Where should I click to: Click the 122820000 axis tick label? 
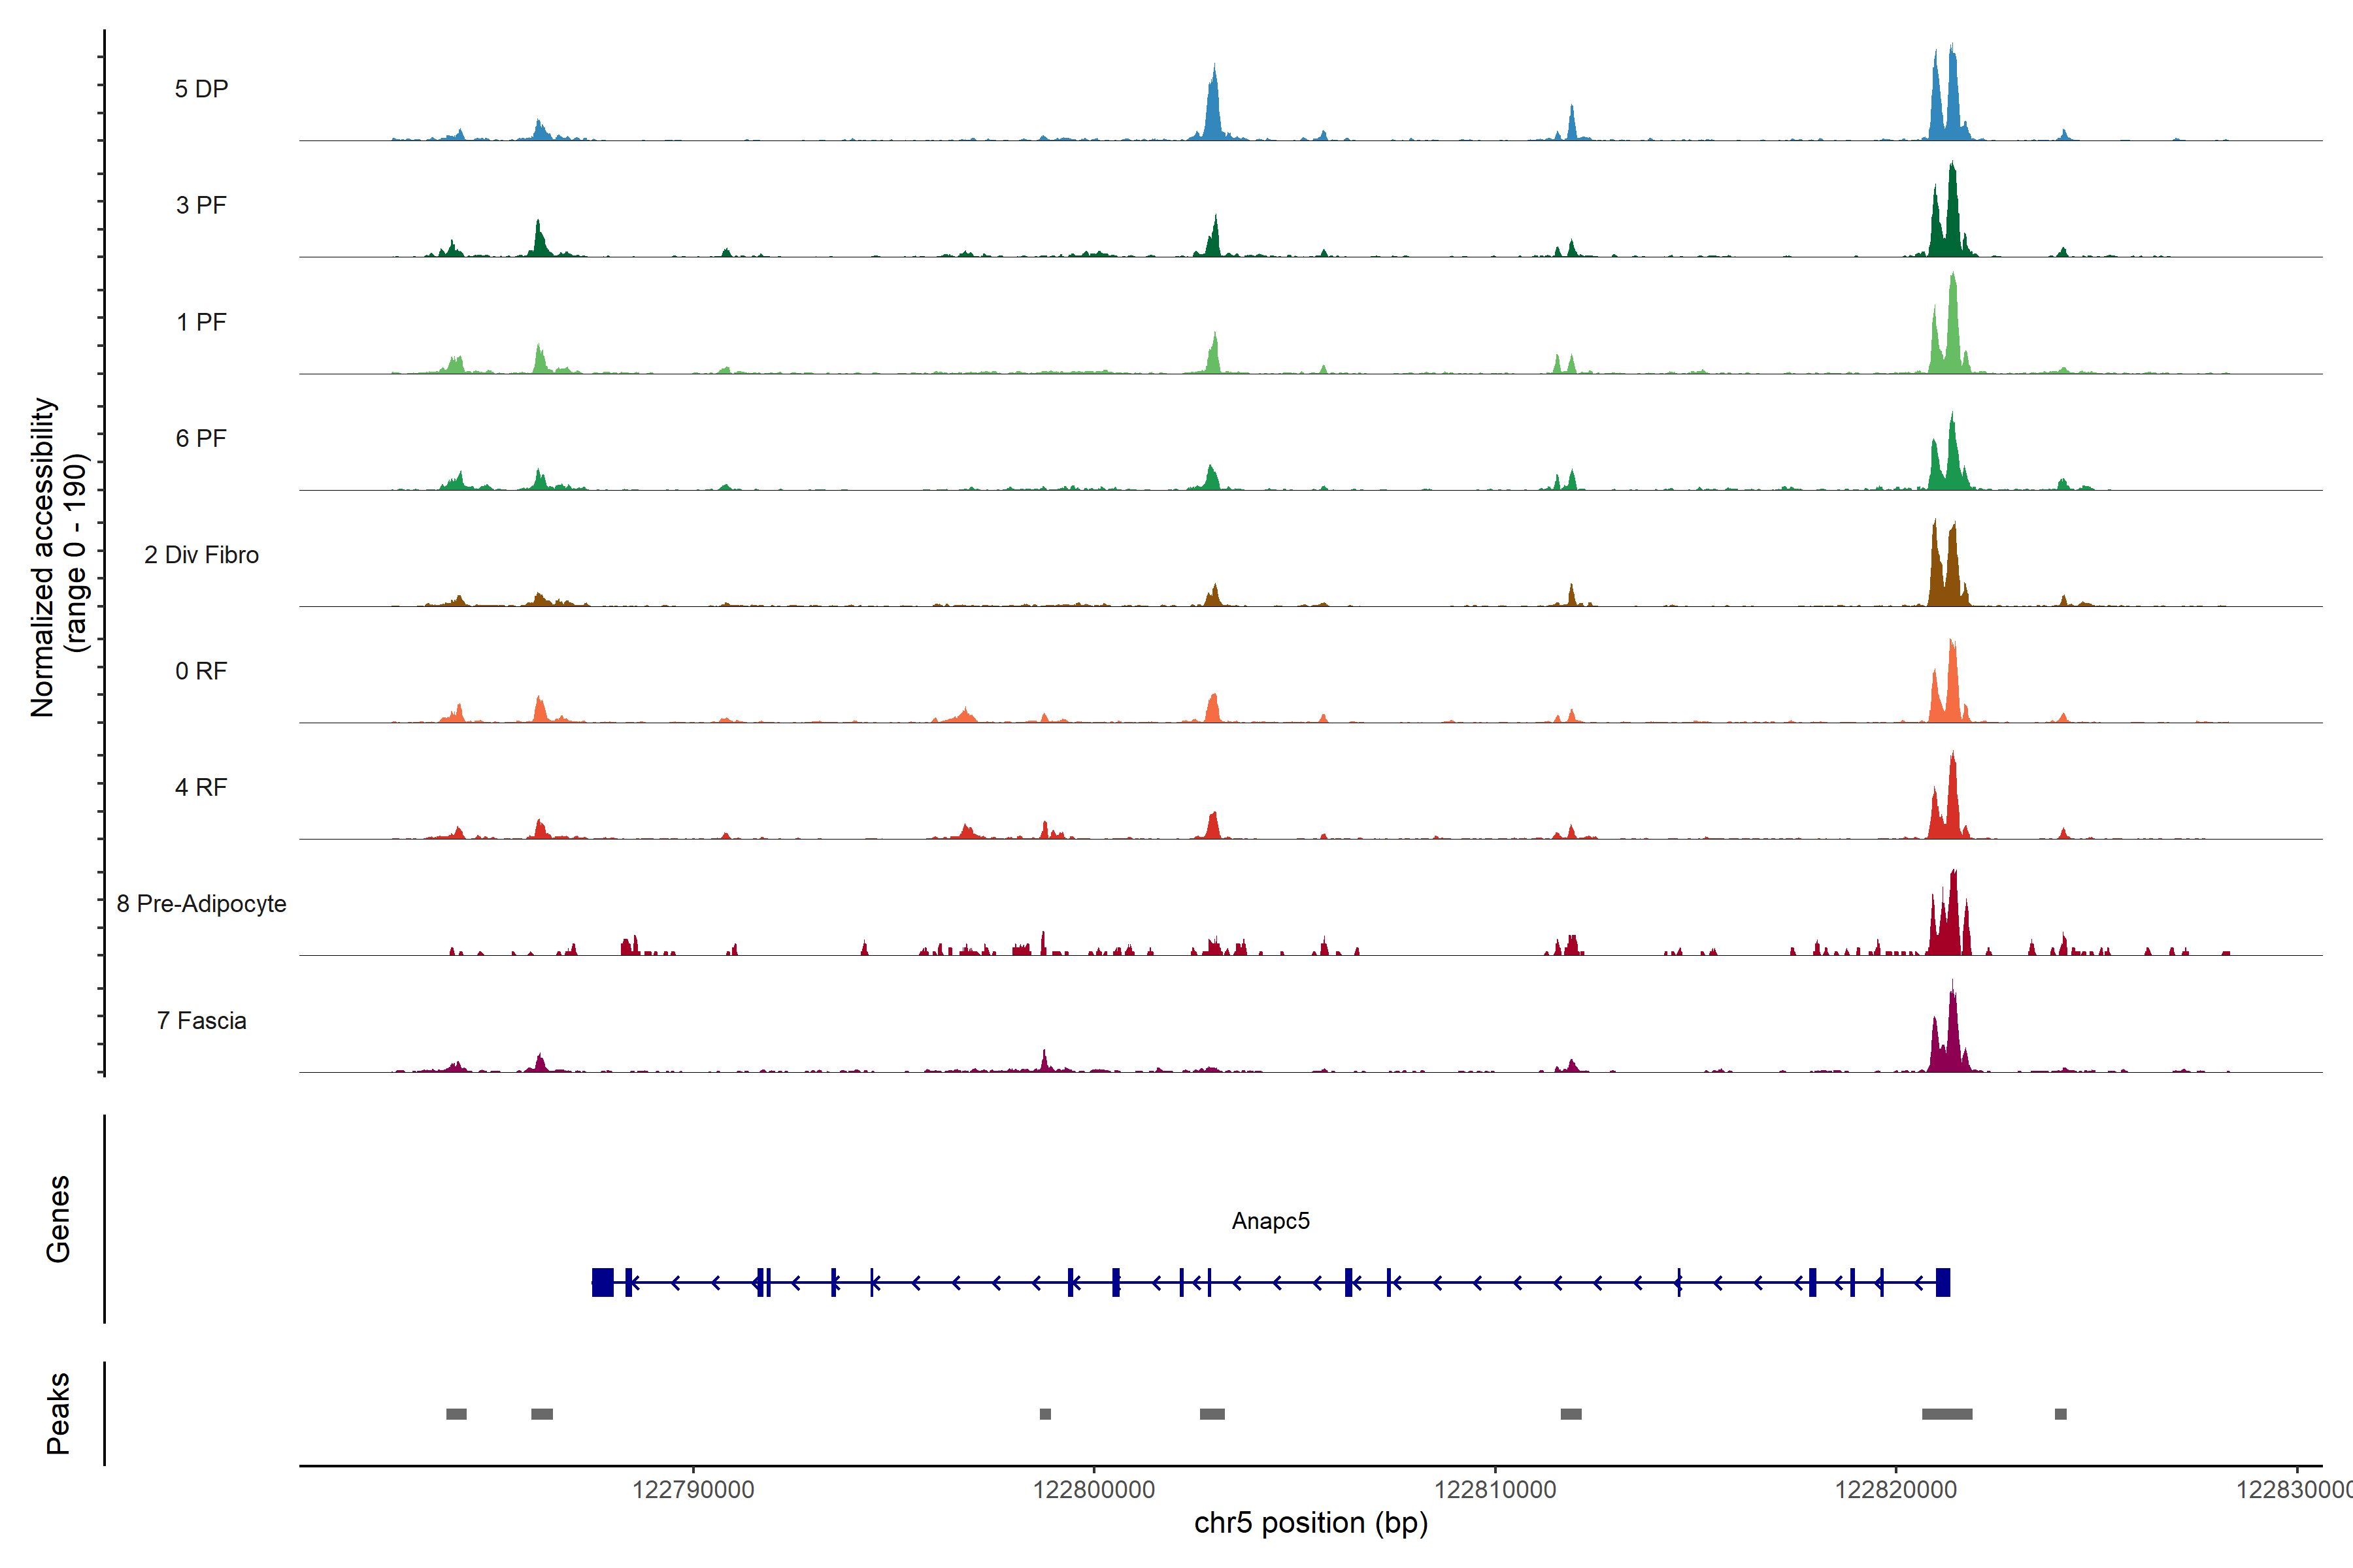tap(1896, 1489)
